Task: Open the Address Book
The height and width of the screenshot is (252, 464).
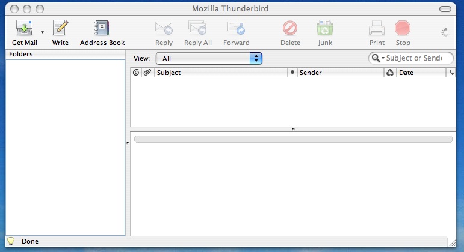Action: [102, 28]
